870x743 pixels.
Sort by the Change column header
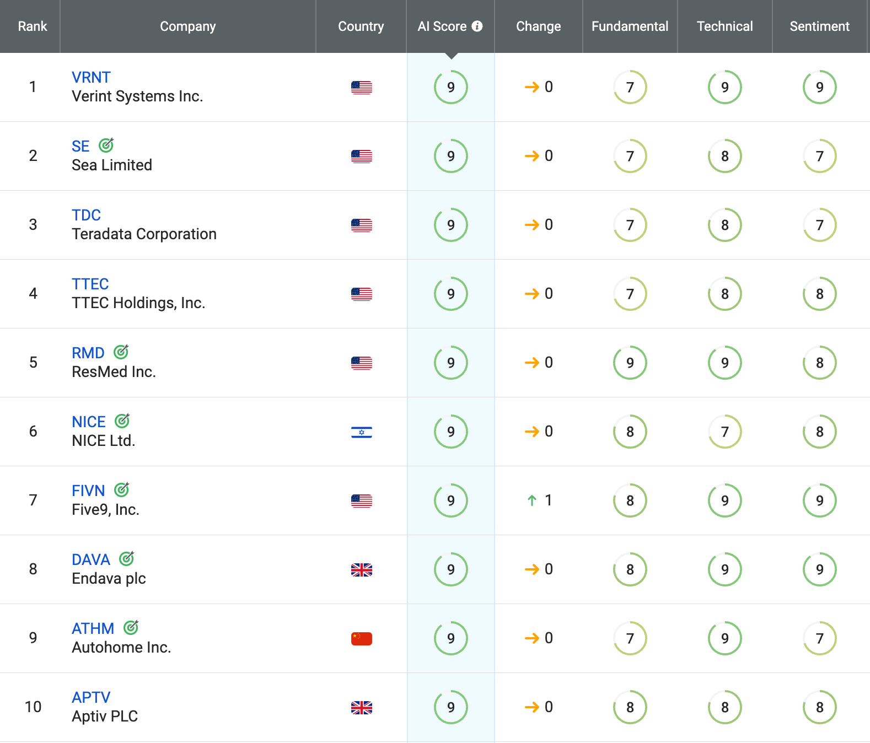point(539,26)
